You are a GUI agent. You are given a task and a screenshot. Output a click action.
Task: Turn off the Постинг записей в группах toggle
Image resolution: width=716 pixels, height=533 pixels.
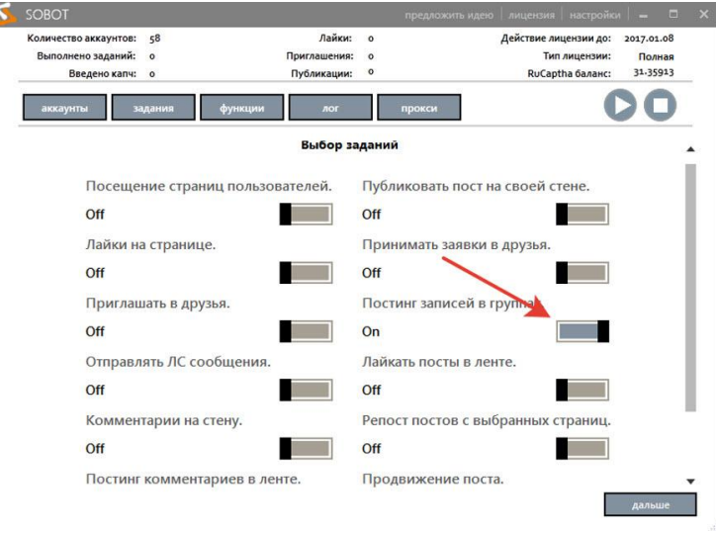(582, 331)
